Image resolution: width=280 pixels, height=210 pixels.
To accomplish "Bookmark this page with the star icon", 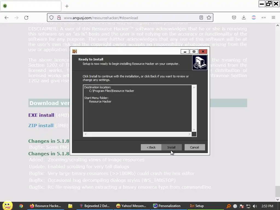I will point(209,17).
